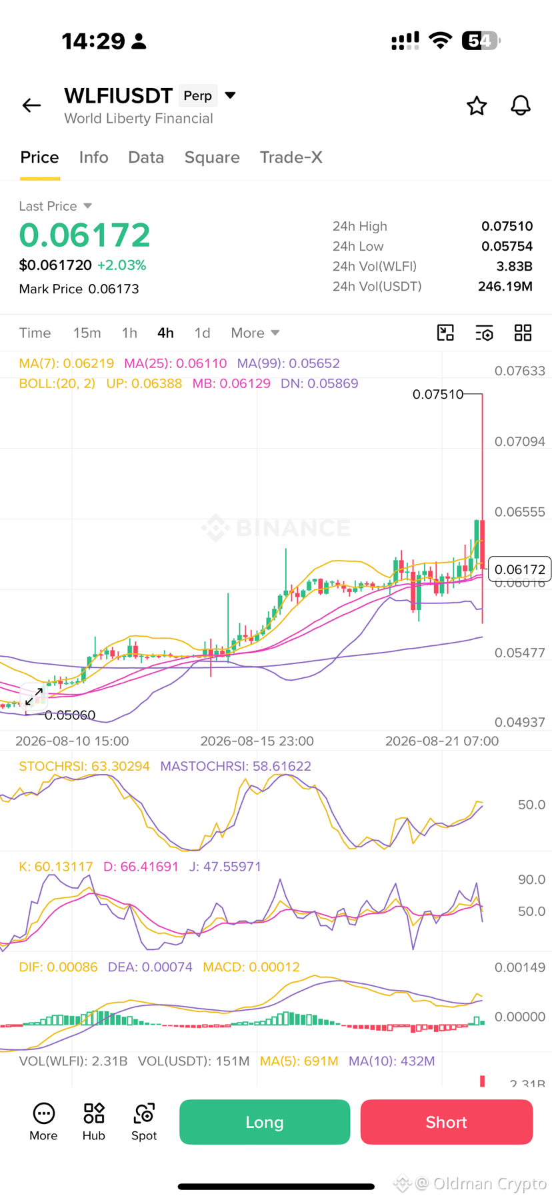The width and height of the screenshot is (552, 1200).
Task: Tap the VOL(WLFI): 2.31B volume label
Action: point(73,1061)
